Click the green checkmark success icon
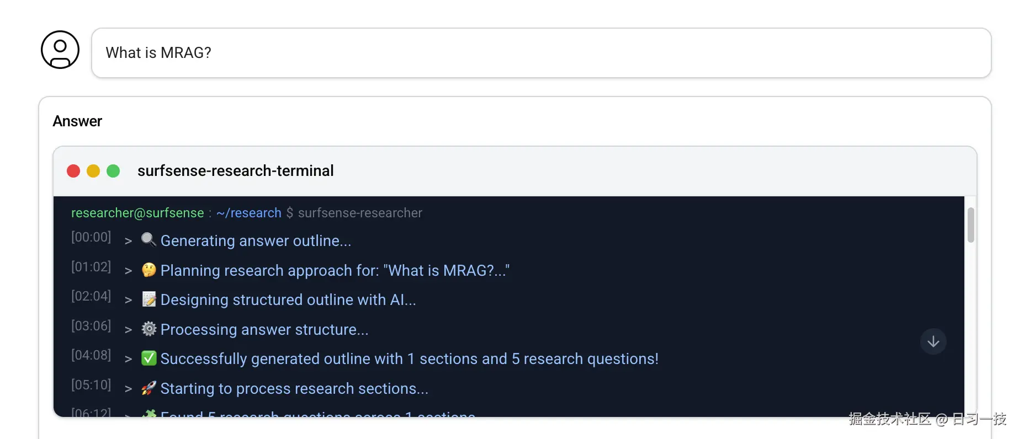 tap(148, 358)
